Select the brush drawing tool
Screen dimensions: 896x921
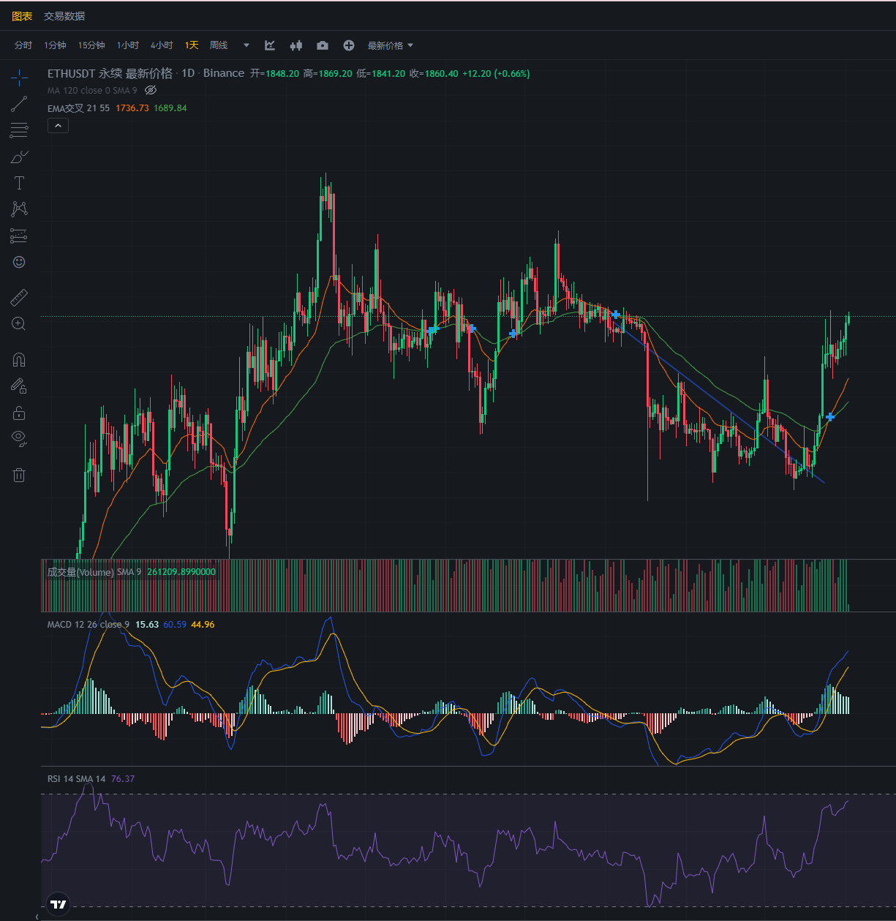pyautogui.click(x=19, y=157)
